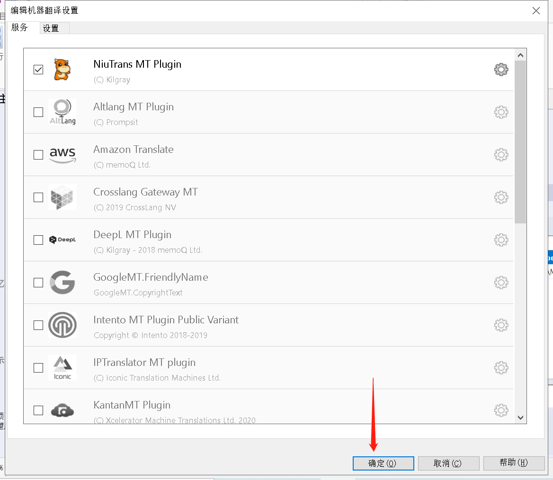Screen dimensions: 553x480
Task: Select the NiuTrans MT Plugin title
Action: pos(137,64)
